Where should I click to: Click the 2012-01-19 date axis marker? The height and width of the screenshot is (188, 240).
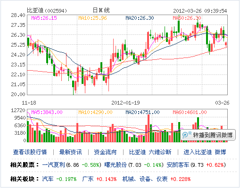(125, 103)
